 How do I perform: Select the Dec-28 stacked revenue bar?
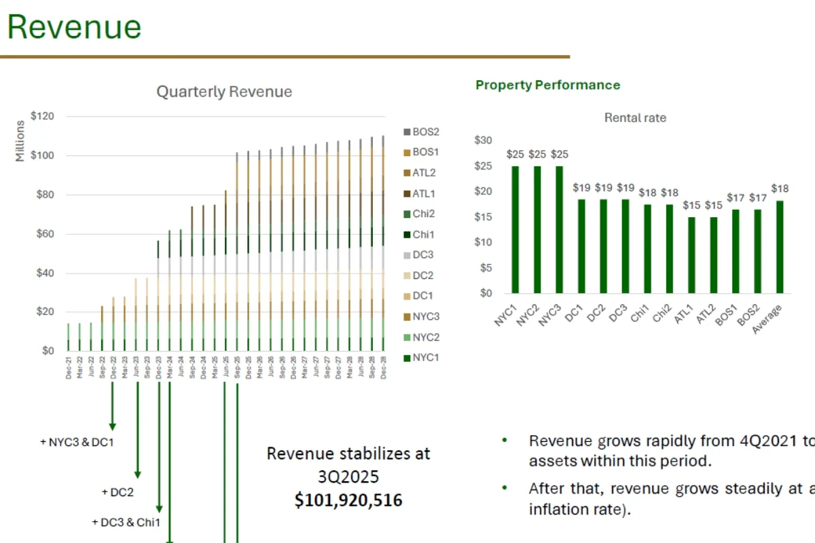(x=383, y=244)
